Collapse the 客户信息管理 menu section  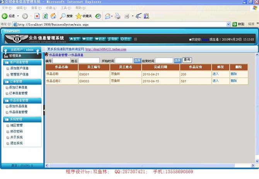22,62
